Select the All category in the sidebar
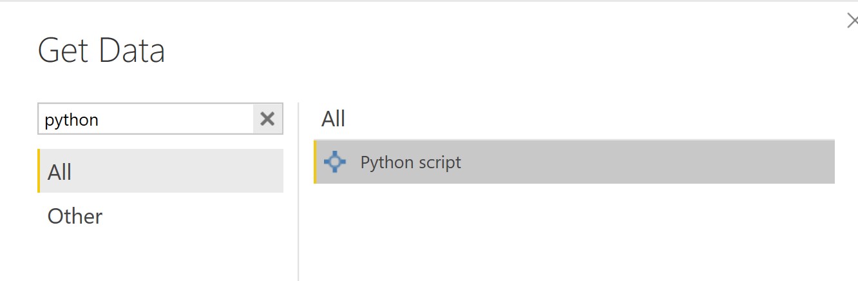858x281 pixels. [x=160, y=171]
